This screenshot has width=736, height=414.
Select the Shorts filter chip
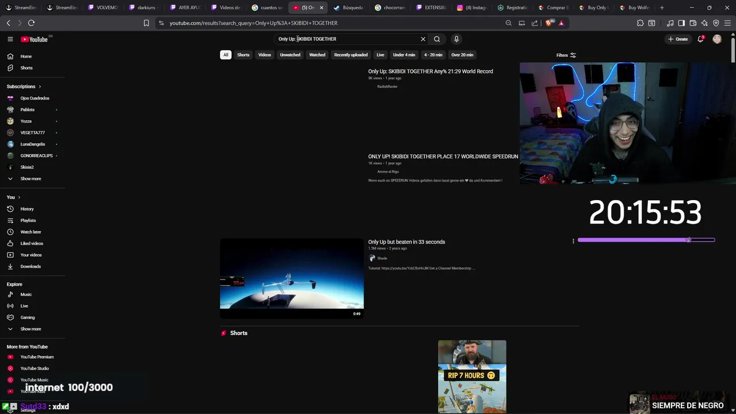click(243, 55)
